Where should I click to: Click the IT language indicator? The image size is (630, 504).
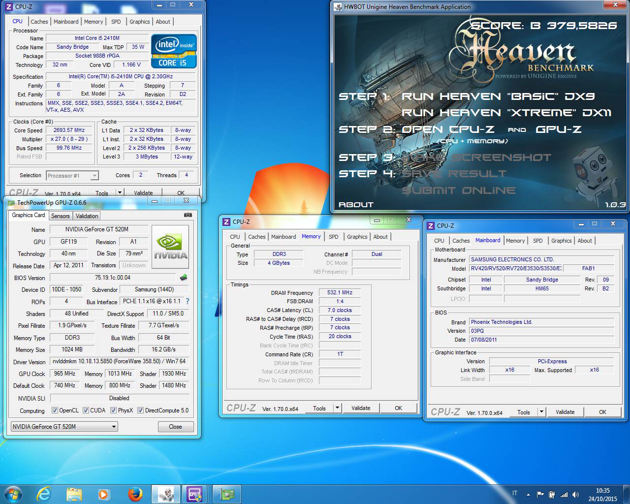pyautogui.click(x=515, y=493)
